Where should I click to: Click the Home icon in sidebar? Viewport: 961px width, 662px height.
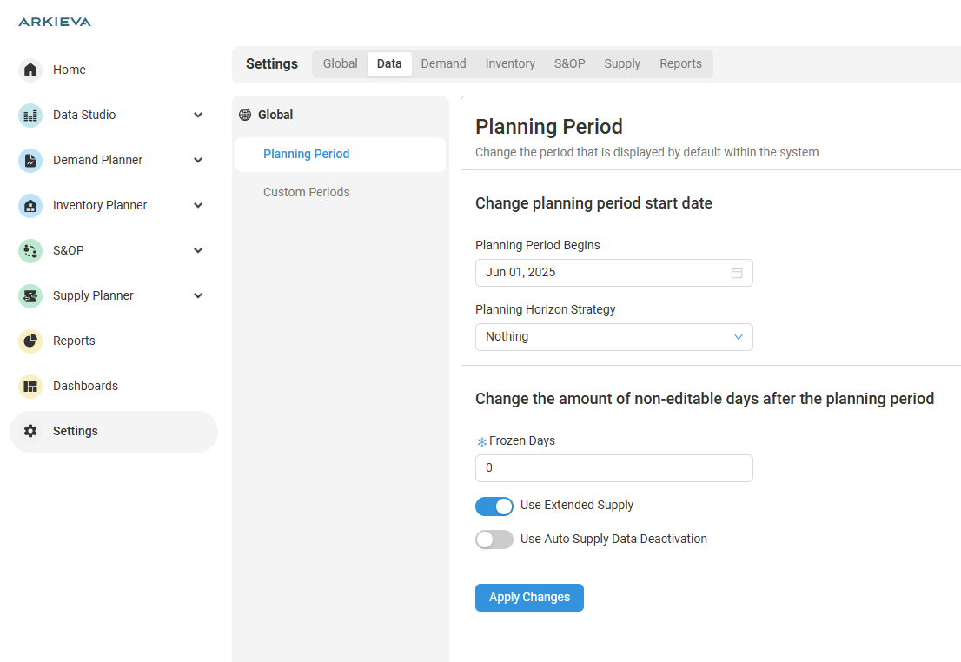[30, 70]
